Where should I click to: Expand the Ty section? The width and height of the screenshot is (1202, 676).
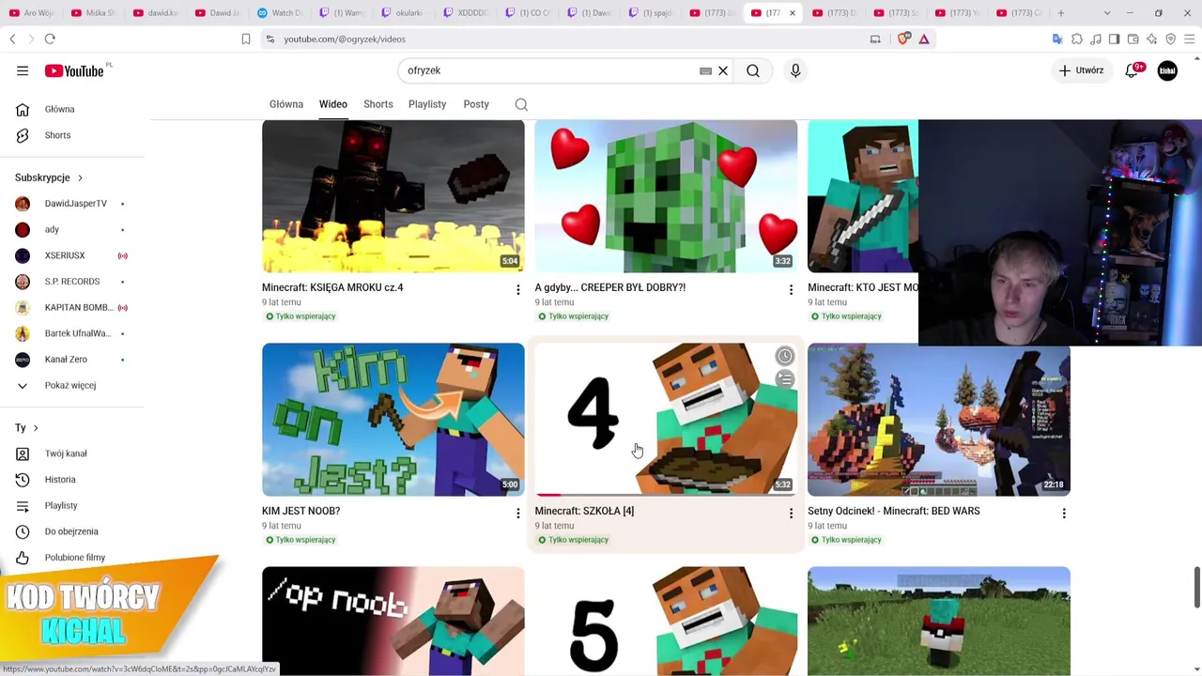(x=27, y=428)
